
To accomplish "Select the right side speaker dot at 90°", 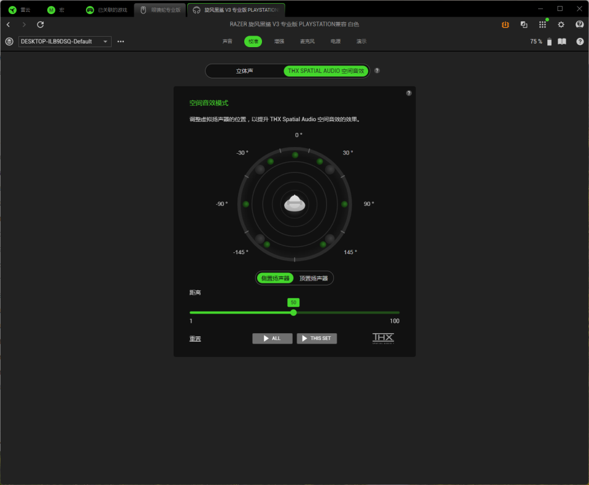I will (344, 204).
